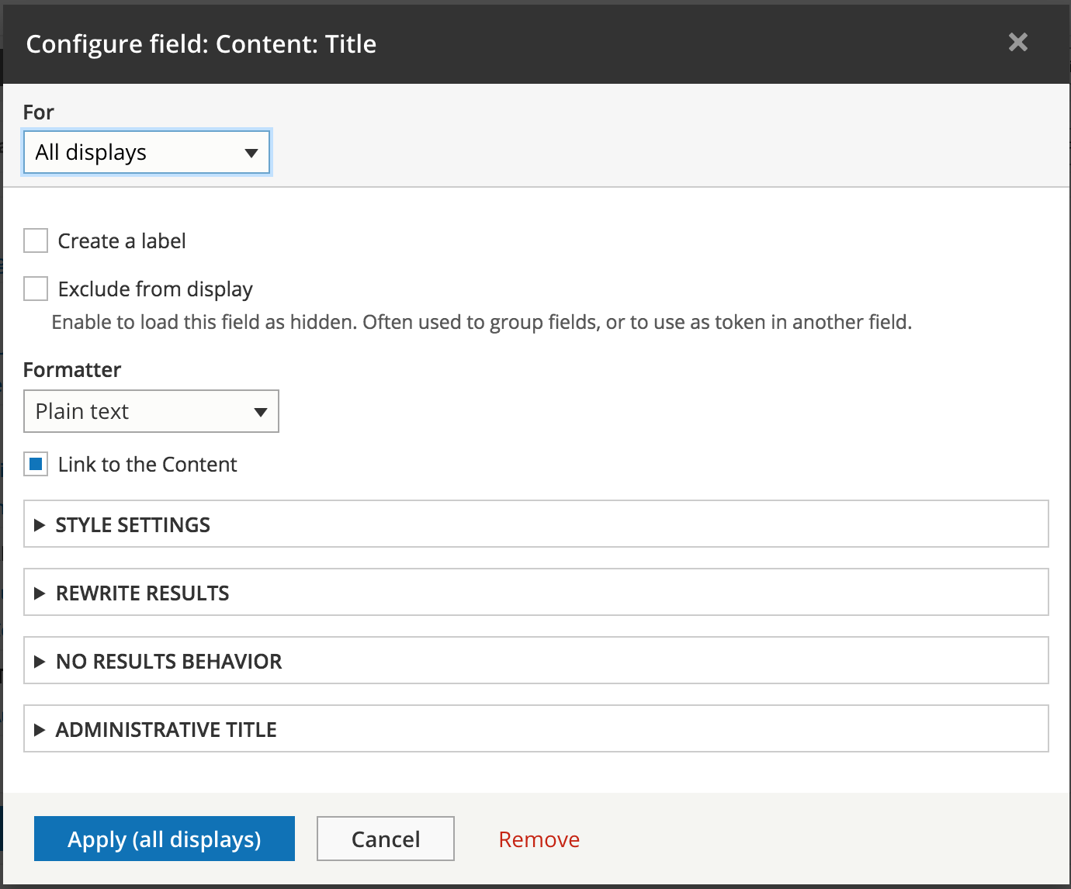This screenshot has height=889, width=1071.
Task: Click the arrow on All displays select
Action: click(x=251, y=153)
